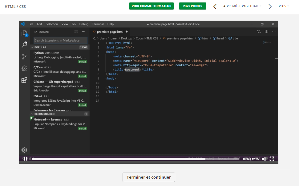Click VOIR COMME FORMATEUR button

(152, 6)
